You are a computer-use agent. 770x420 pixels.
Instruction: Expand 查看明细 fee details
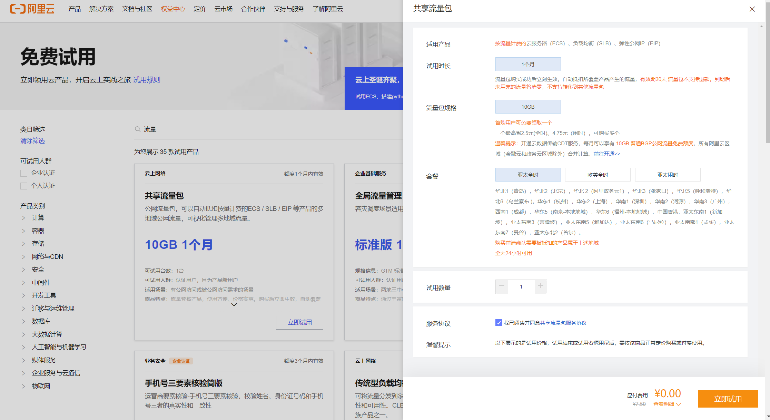(667, 404)
